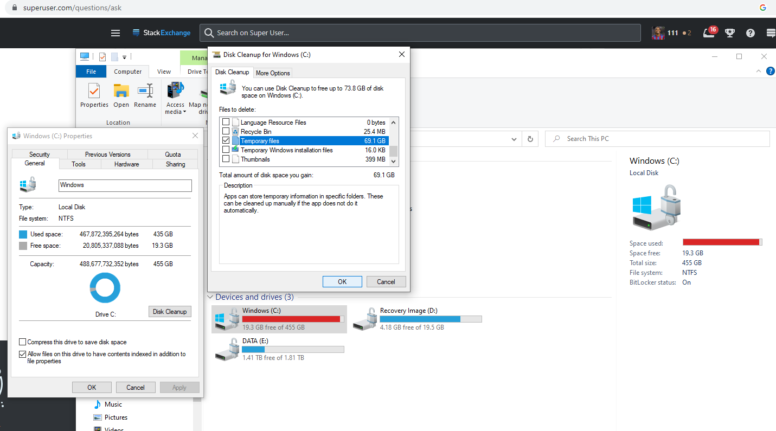The image size is (776, 431).
Task: Collapse the Explorer ribbon with the chevron
Action: click(759, 71)
